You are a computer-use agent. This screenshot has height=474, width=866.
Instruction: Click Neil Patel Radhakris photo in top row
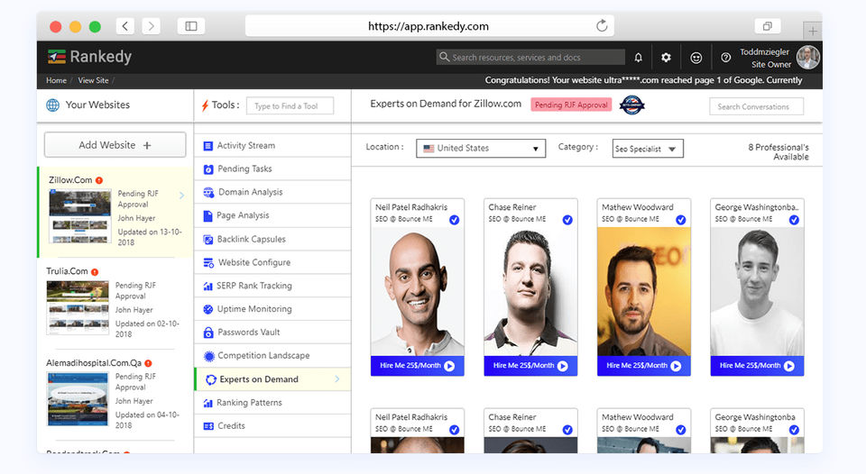click(417, 291)
